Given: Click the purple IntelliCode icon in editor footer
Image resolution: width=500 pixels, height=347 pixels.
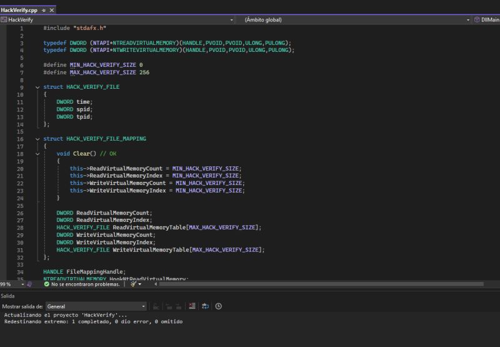Looking at the screenshot, I should pyautogui.click(x=29, y=284).
